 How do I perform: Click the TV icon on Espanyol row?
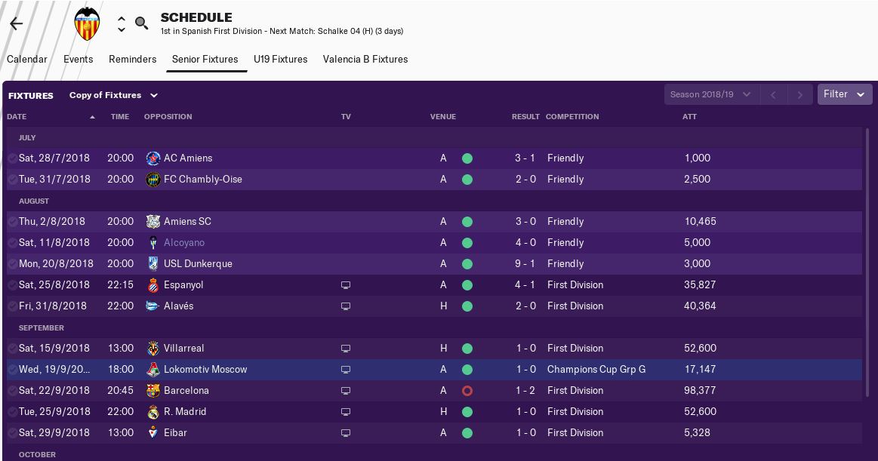(346, 285)
